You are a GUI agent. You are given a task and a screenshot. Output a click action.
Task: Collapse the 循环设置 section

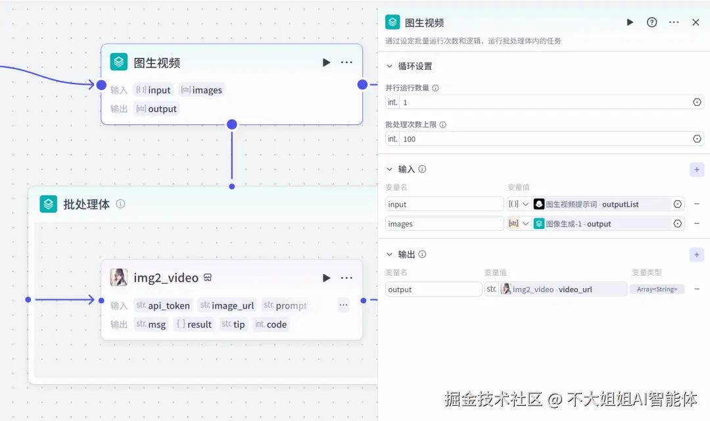click(x=390, y=66)
